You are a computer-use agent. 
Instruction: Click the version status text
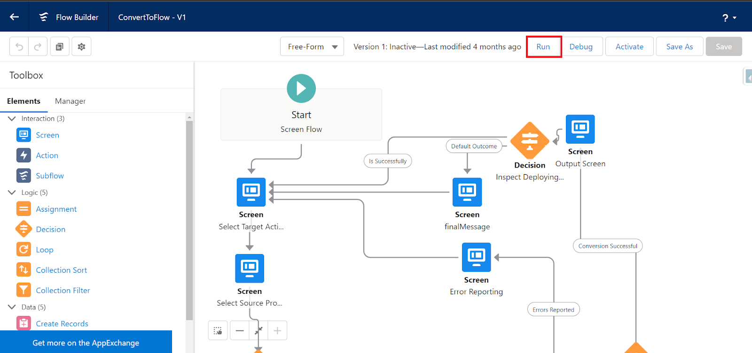coord(437,46)
